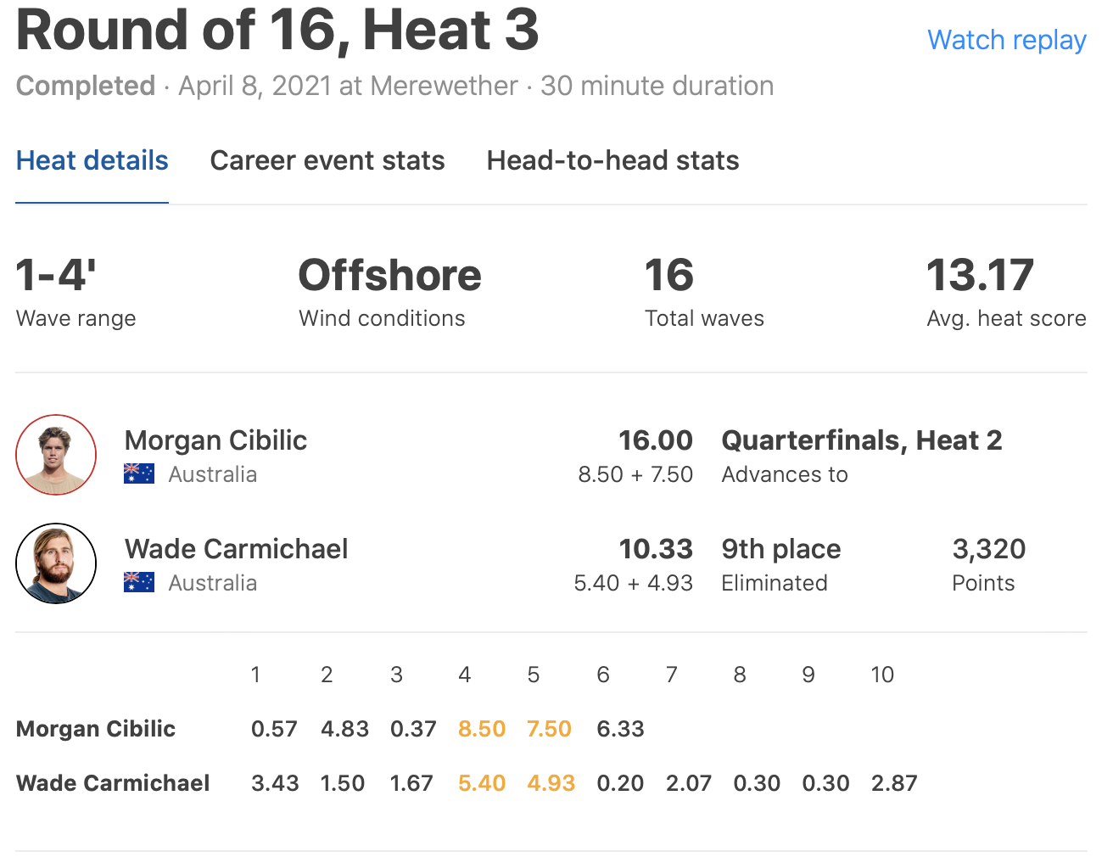Click the 13.17 average heat score
The width and height of the screenshot is (1113, 857).
(x=980, y=276)
